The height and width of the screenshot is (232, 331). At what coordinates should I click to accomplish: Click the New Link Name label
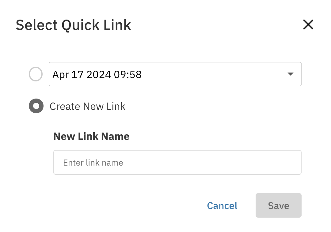coord(91,136)
